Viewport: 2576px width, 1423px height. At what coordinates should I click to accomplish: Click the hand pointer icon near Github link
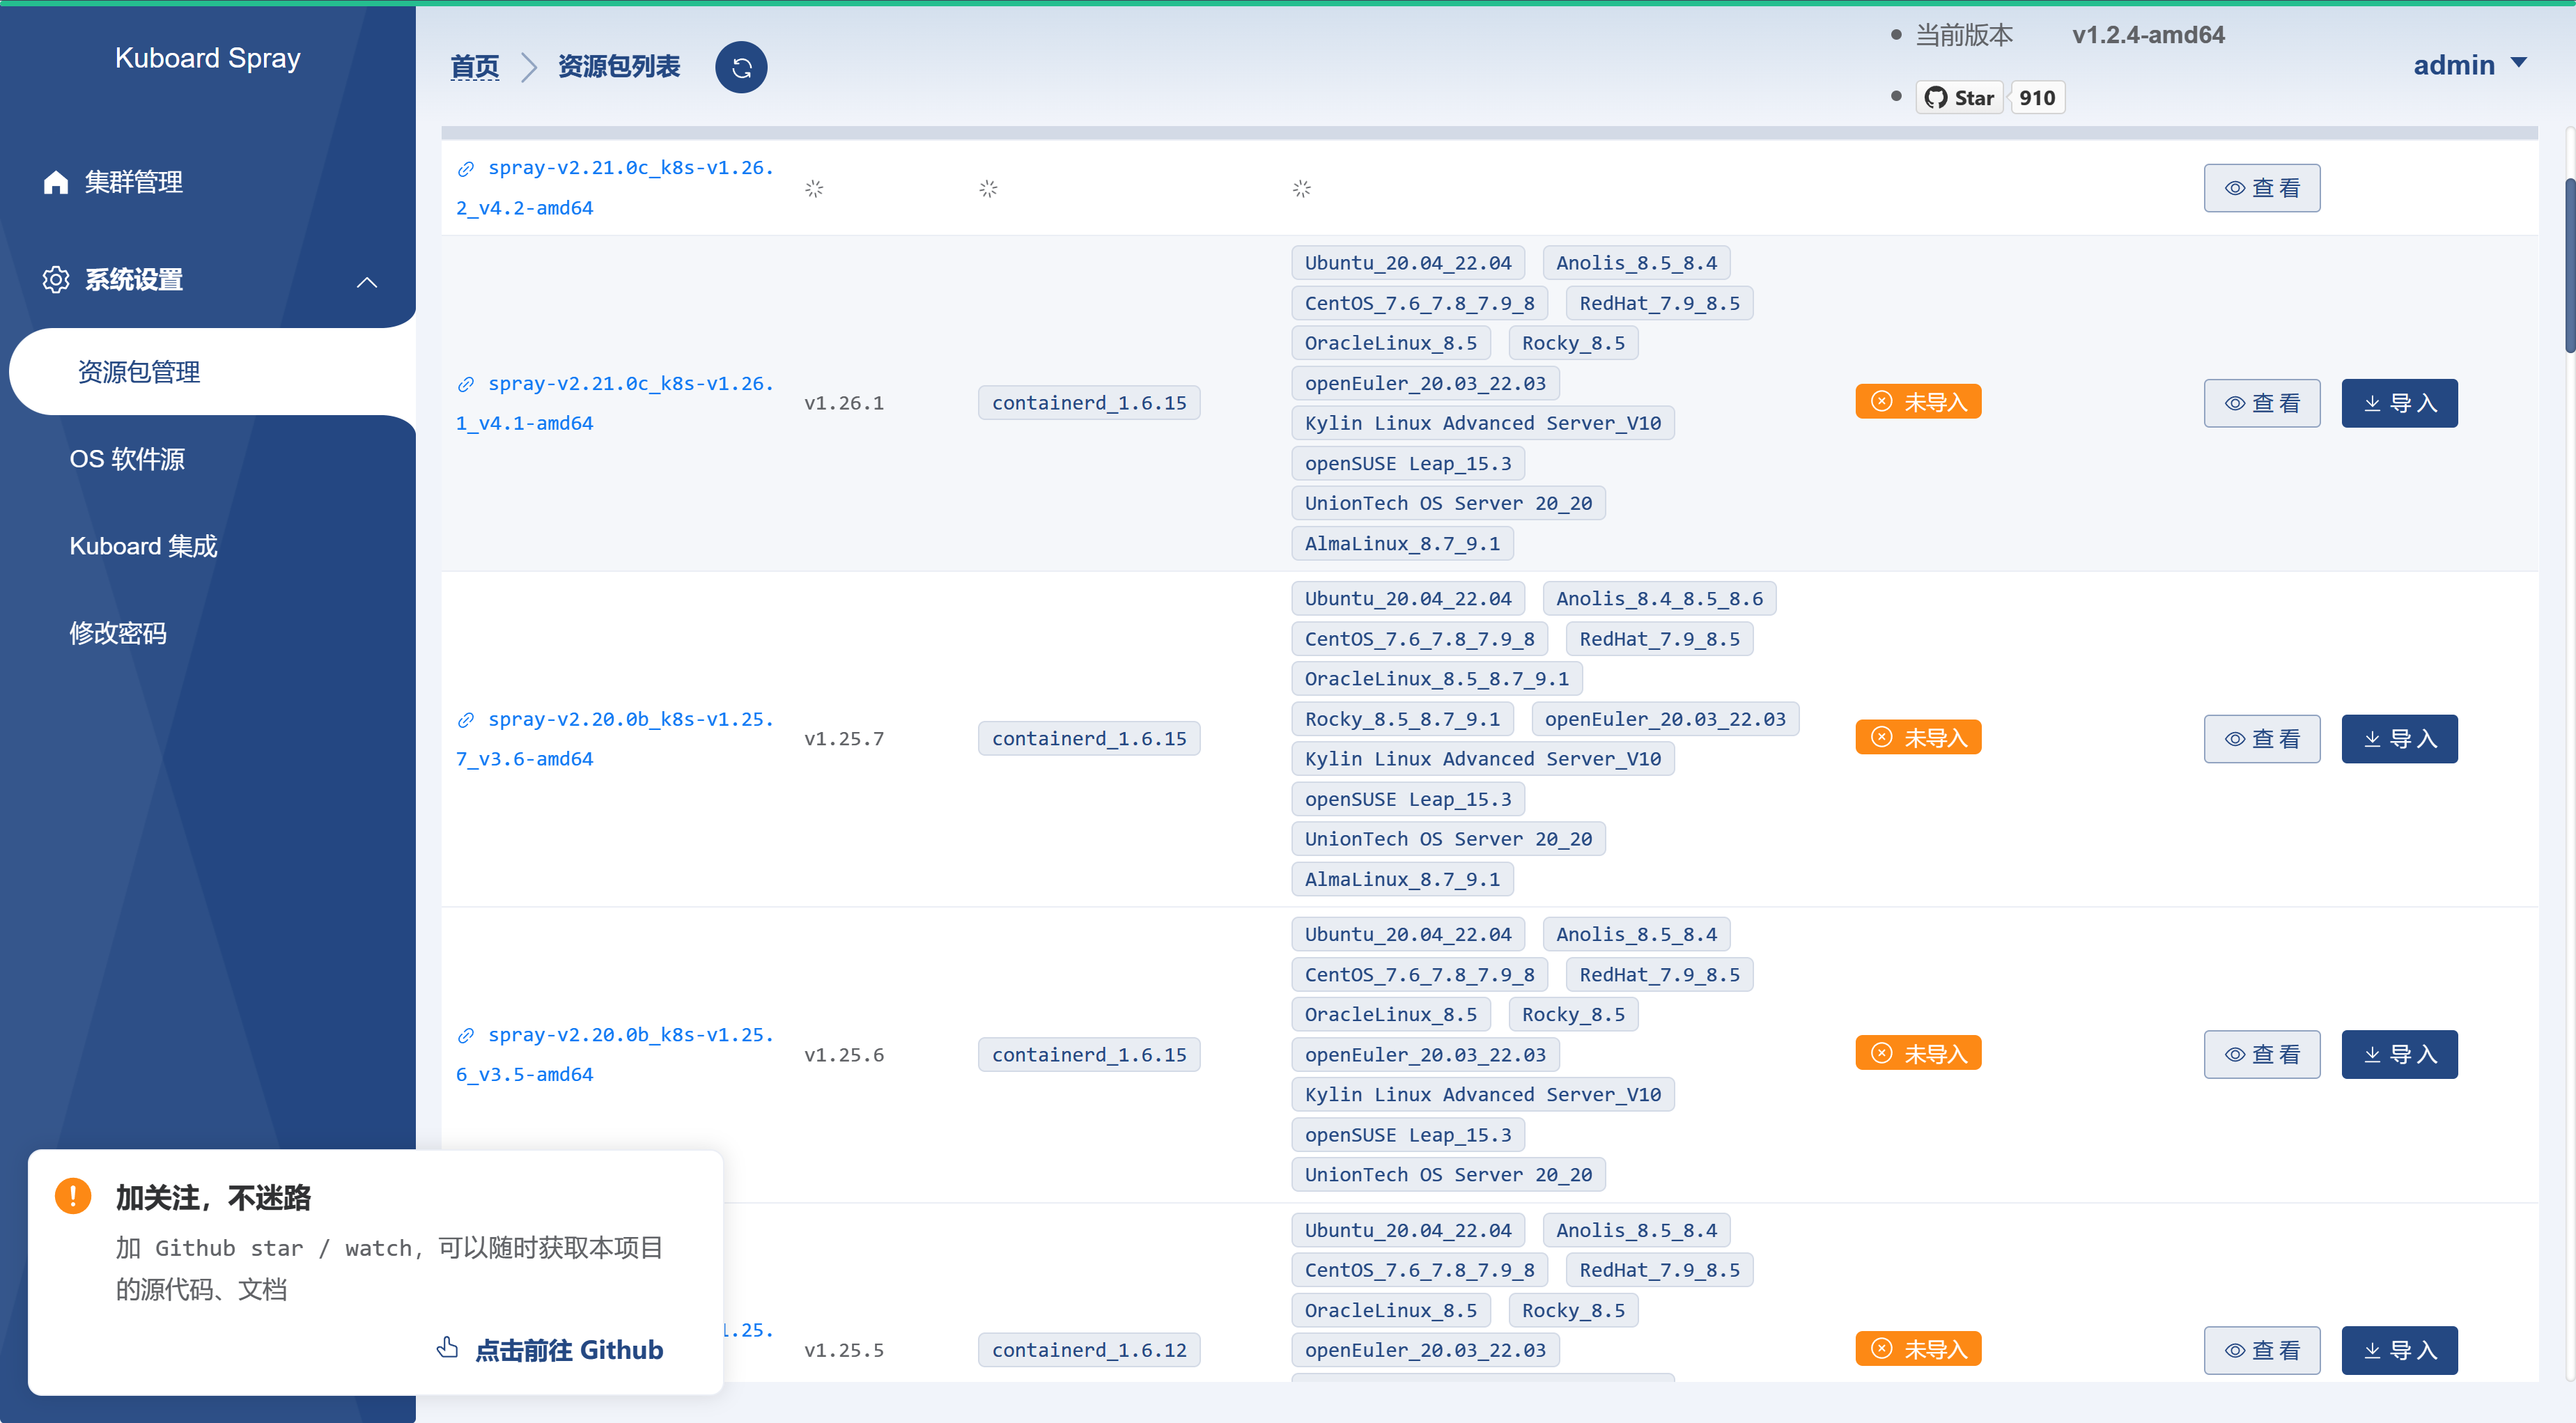click(x=447, y=1348)
